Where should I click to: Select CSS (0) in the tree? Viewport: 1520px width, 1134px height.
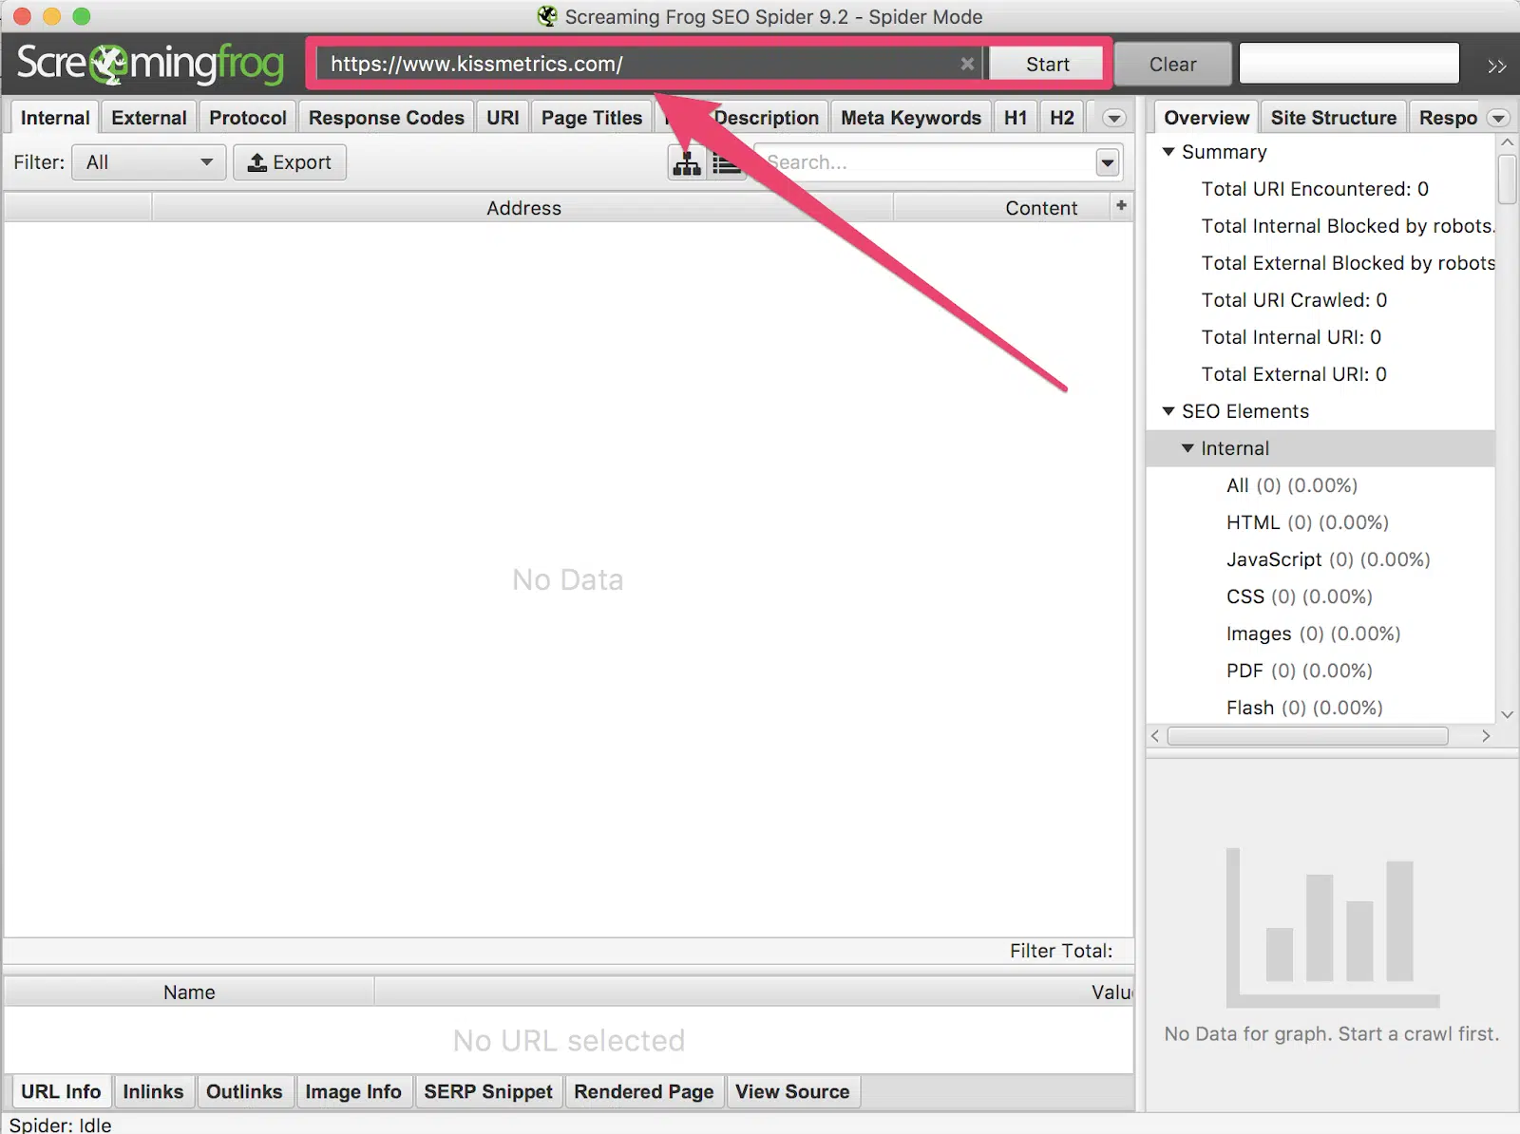[x=1299, y=596]
